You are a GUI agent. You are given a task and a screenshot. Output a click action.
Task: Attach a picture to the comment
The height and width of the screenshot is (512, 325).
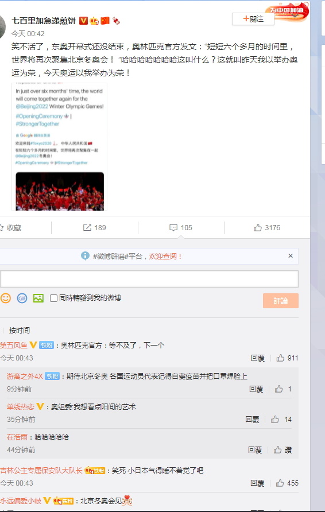38,298
